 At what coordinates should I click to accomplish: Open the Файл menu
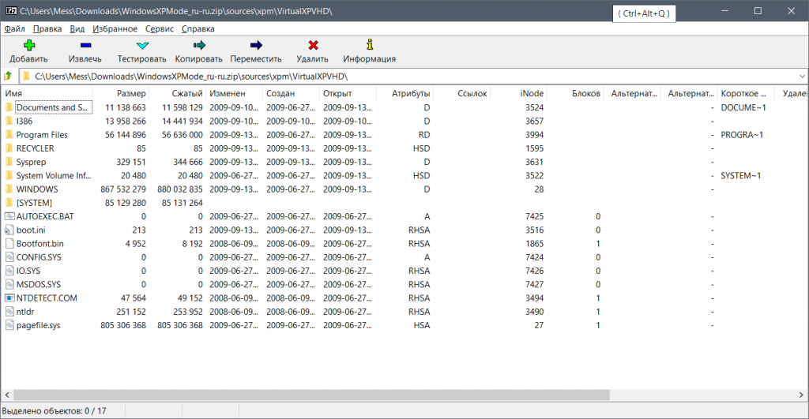tap(14, 28)
